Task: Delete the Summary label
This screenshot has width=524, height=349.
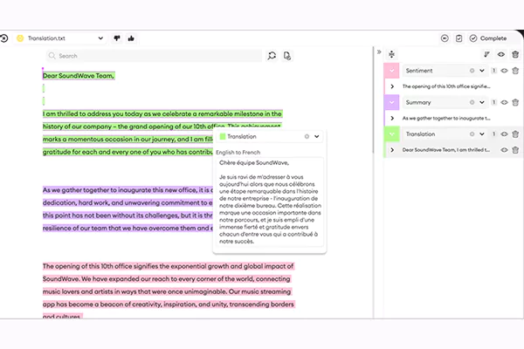Action: click(515, 102)
